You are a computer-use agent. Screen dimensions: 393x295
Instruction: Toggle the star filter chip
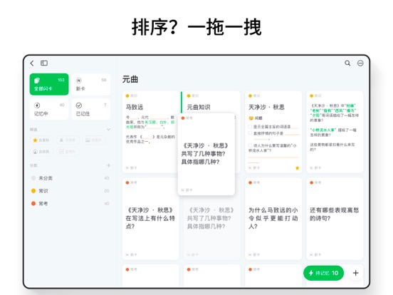(41, 140)
